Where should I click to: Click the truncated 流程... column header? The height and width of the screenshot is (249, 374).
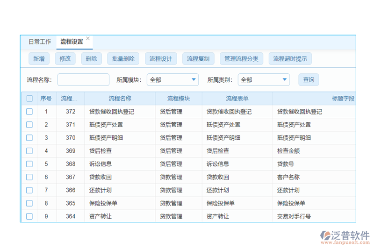click(71, 99)
